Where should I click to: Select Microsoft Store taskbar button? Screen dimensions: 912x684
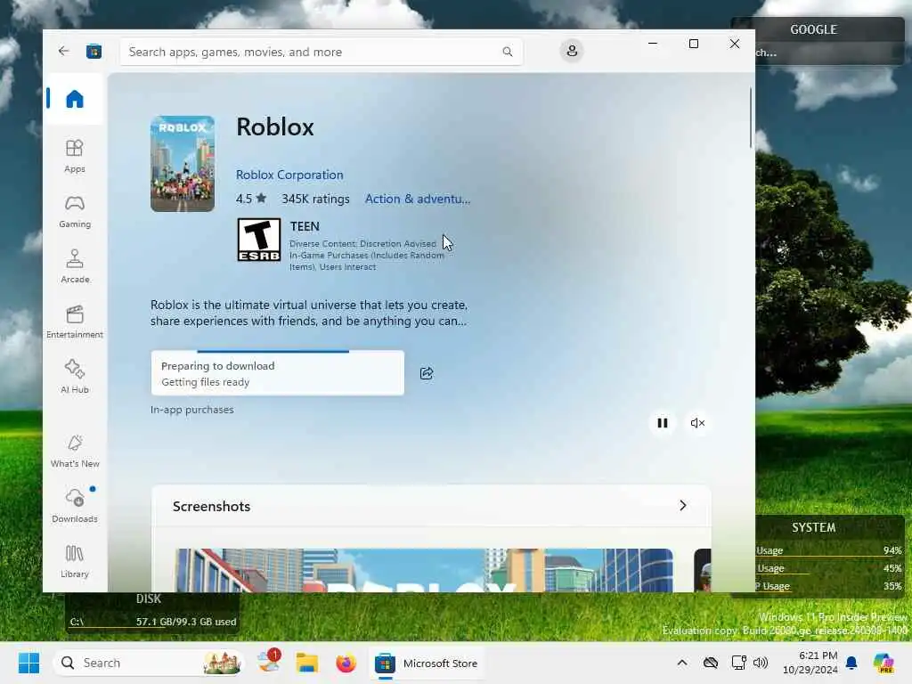427,663
